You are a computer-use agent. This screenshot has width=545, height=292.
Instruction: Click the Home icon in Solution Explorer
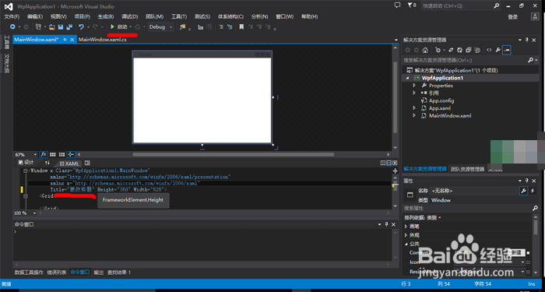pyautogui.click(x=425, y=50)
